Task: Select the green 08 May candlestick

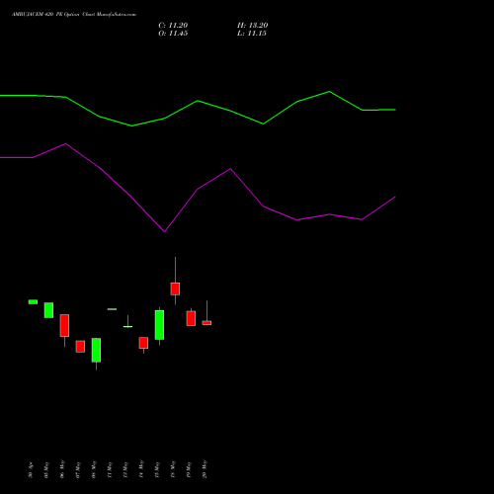Action: [96, 350]
